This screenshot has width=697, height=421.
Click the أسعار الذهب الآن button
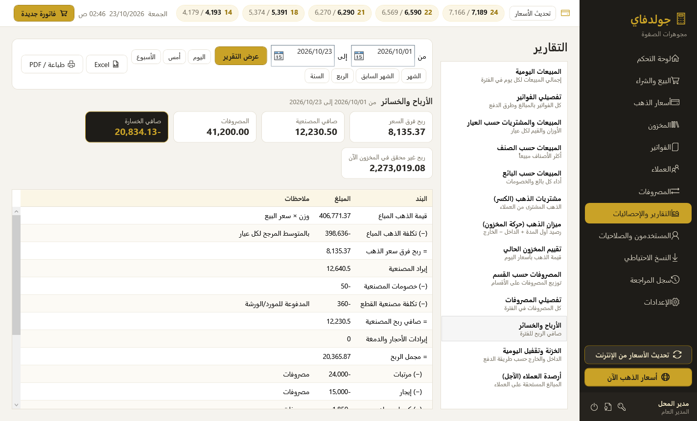pyautogui.click(x=638, y=377)
